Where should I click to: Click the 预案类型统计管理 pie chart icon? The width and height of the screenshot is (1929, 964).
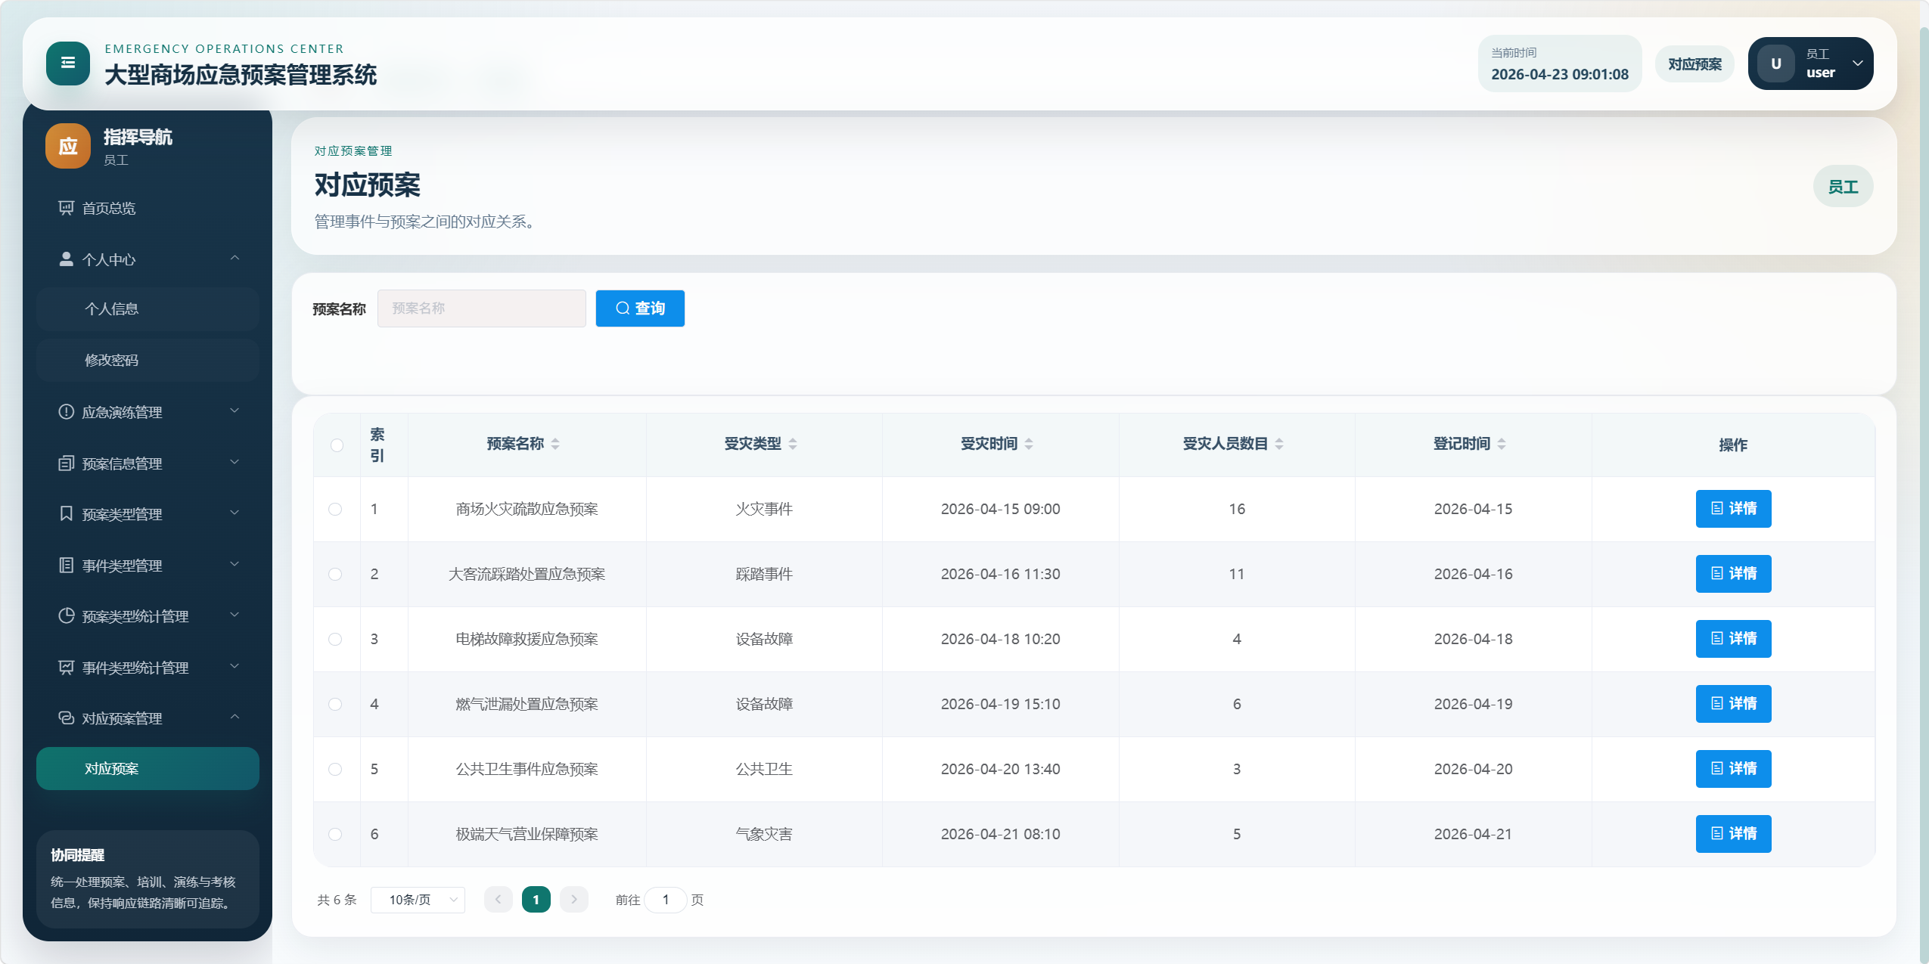(67, 616)
